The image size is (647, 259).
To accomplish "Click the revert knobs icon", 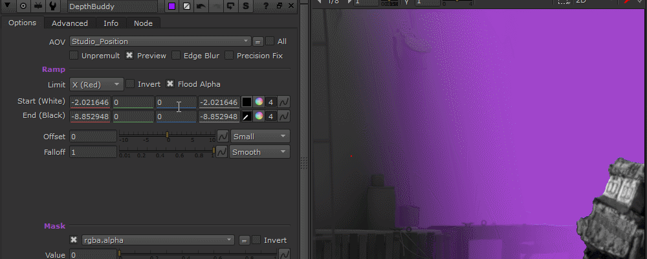I will 231,6.
